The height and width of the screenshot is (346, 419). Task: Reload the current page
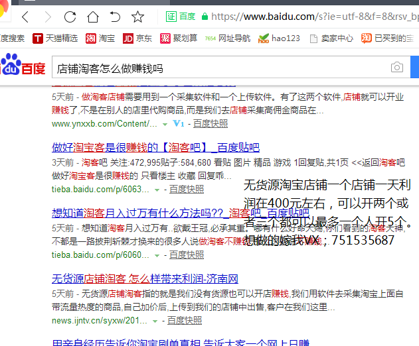click(x=70, y=17)
